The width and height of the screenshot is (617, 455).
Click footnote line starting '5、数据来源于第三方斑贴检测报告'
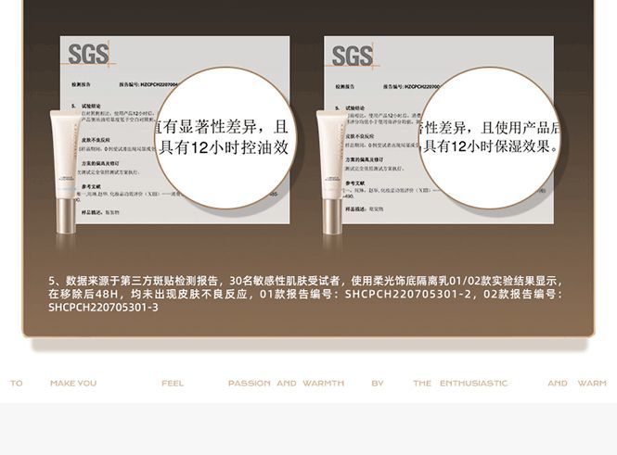[x=306, y=281]
